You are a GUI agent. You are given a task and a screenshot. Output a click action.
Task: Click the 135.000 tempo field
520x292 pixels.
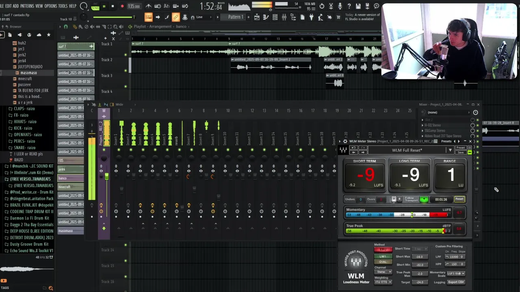[x=134, y=6]
